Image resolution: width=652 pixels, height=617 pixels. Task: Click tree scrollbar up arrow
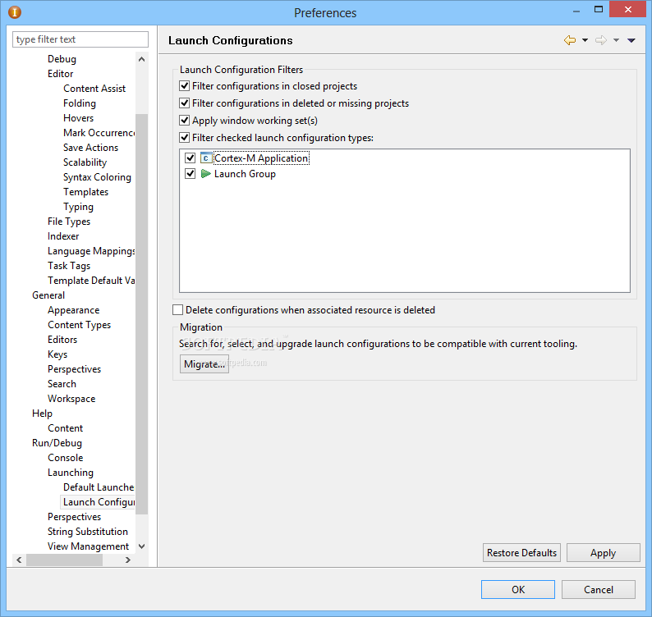click(x=142, y=59)
